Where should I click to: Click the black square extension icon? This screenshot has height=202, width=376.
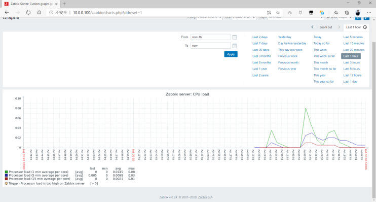311,13
